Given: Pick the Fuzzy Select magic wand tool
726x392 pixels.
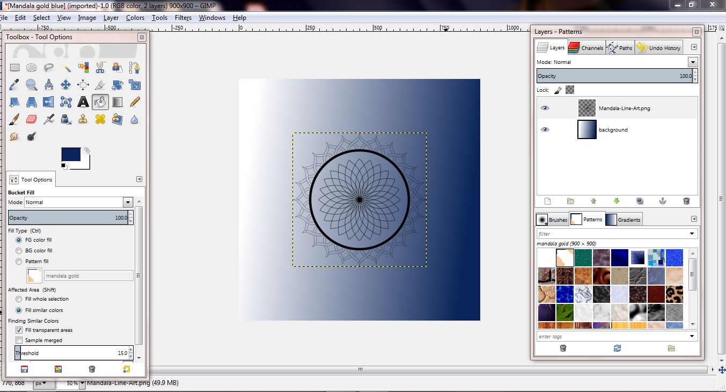Looking at the screenshot, I should click(x=66, y=68).
